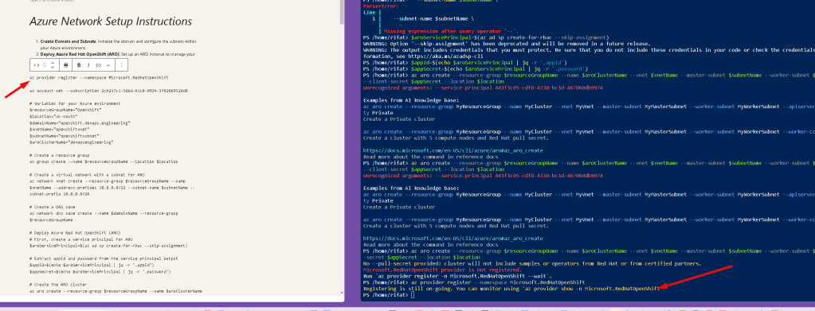Open the first az_aro_create docs URL in terminal
The width and height of the screenshot is (815, 311).
coord(453,150)
